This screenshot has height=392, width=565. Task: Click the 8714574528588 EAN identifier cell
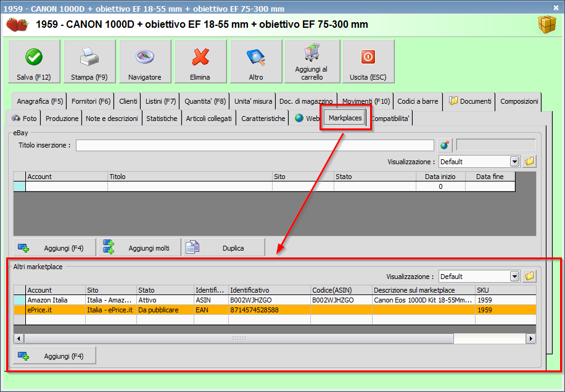tap(270, 310)
